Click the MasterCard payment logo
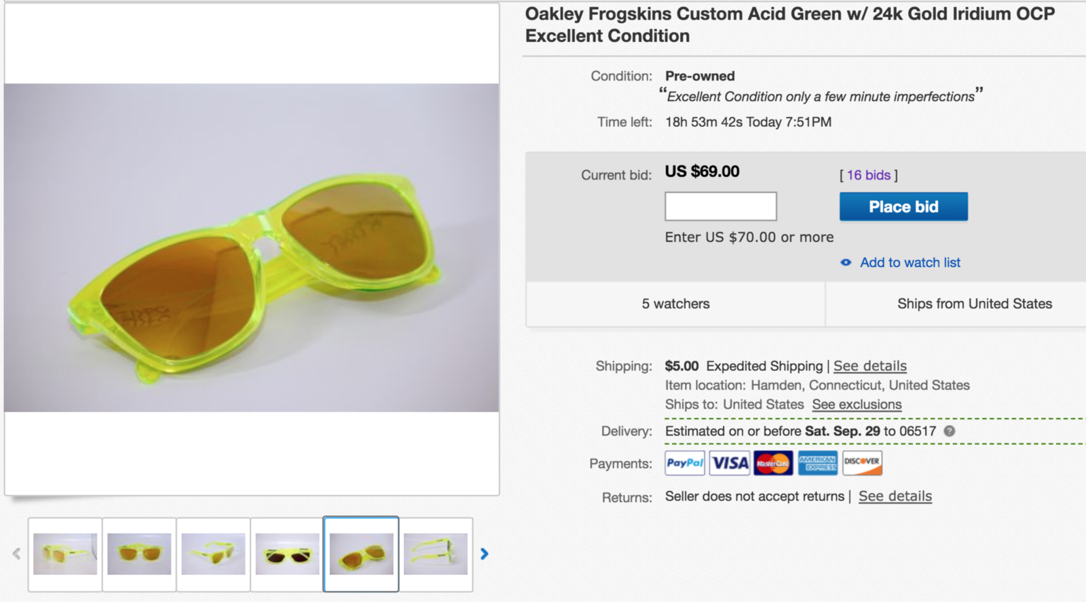The image size is (1086, 602). pos(773,463)
